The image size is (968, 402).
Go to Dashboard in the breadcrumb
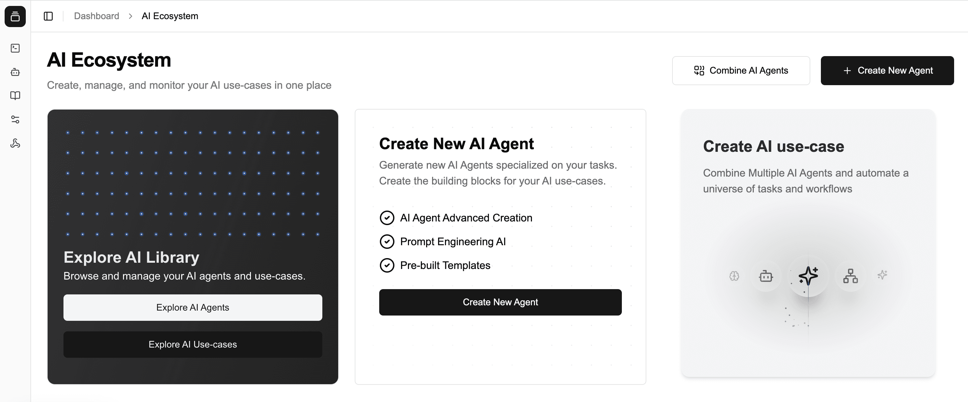click(x=97, y=16)
